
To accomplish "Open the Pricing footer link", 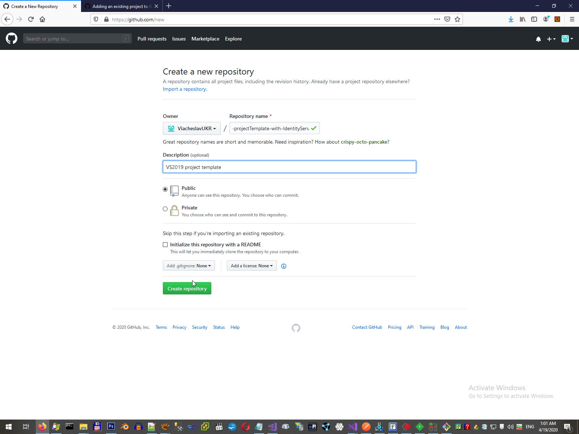I will (x=394, y=327).
